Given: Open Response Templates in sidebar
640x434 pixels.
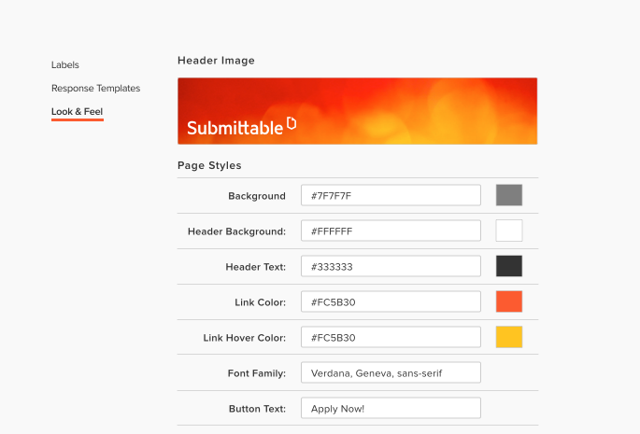Looking at the screenshot, I should point(95,88).
